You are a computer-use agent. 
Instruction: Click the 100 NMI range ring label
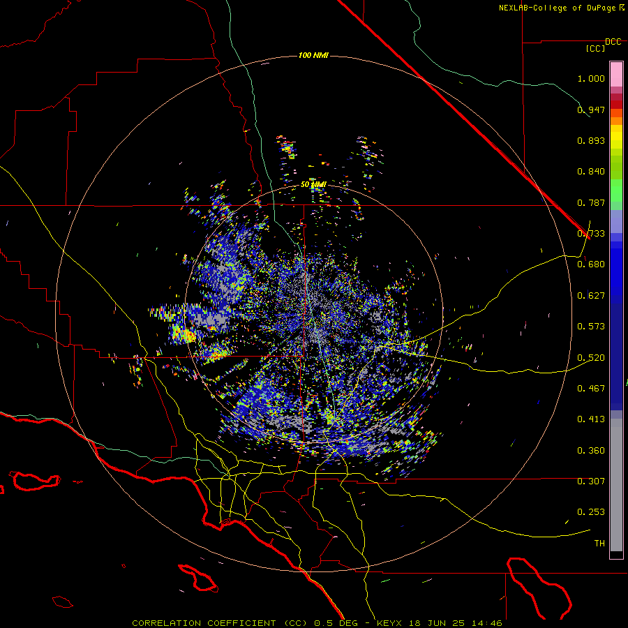click(x=313, y=55)
